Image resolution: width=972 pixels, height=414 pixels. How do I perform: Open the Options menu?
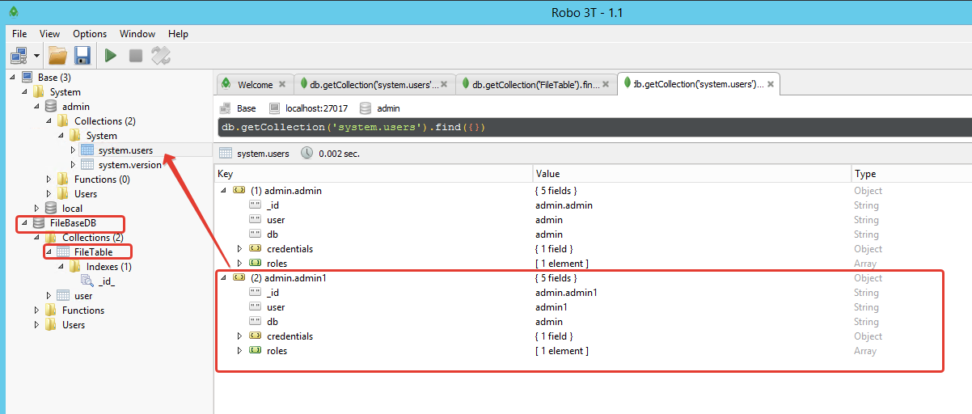(x=90, y=34)
